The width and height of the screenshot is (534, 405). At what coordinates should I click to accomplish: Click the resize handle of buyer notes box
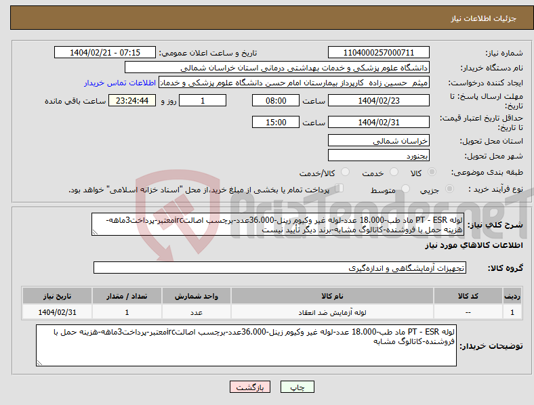39,363
